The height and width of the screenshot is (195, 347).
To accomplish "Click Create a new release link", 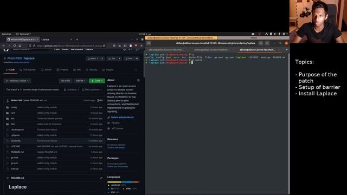I will pyautogui.click(x=115, y=148).
